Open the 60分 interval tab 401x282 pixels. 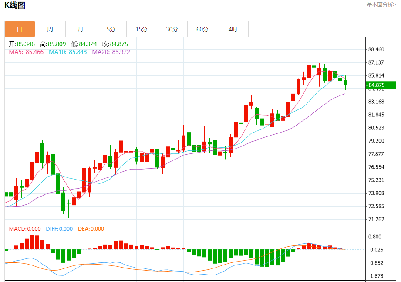(202, 29)
